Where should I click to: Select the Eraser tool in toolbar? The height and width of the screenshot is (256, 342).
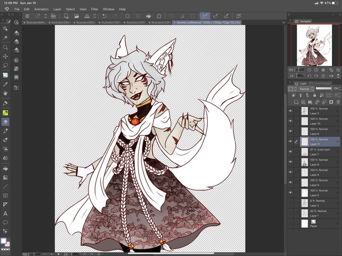(6, 121)
